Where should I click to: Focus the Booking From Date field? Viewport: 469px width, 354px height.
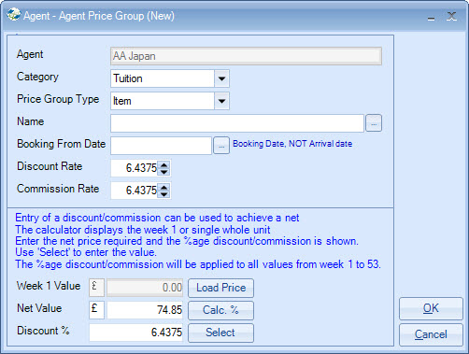[161, 146]
